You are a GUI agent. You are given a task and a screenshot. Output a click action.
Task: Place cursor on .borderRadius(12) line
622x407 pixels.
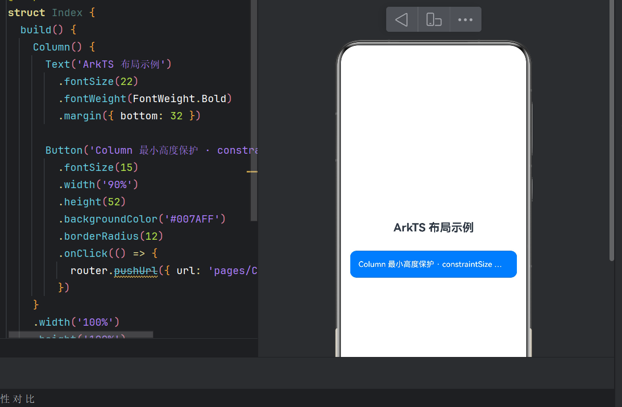[x=111, y=236]
